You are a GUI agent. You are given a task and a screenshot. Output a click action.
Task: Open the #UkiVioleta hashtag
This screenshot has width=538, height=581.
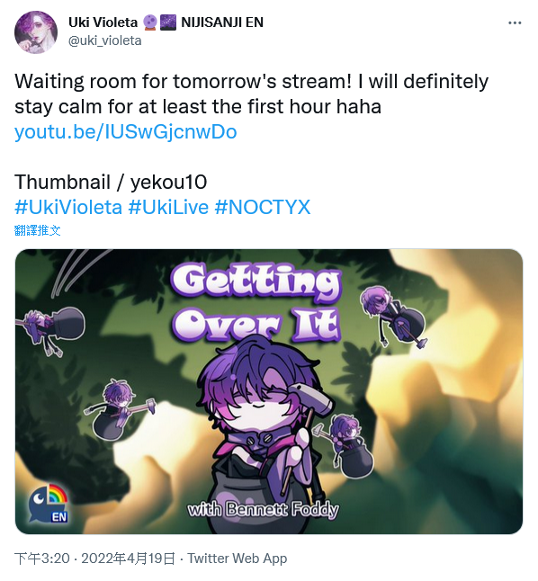tap(68, 207)
